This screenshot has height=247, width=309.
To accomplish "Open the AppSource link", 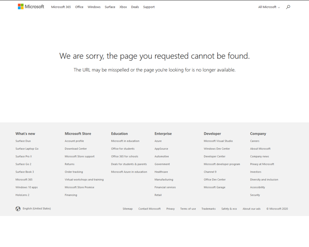I will [161, 149].
